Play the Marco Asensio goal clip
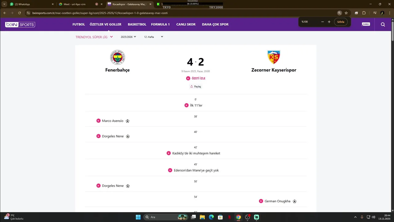 click(98, 121)
